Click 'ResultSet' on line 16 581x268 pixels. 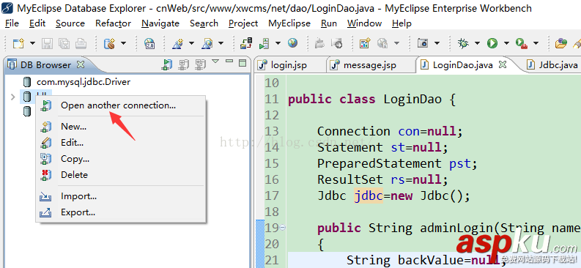point(350,179)
